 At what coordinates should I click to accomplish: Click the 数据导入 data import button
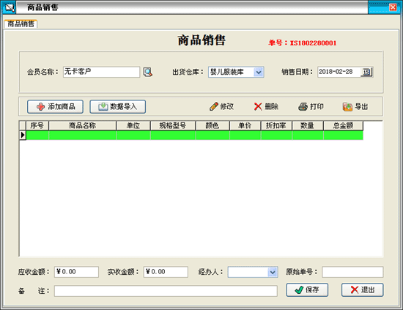coord(118,107)
